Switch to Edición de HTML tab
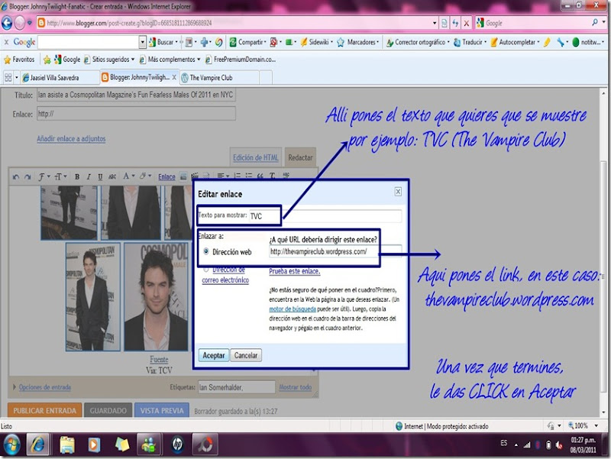The height and width of the screenshot is (459, 611). [x=256, y=157]
